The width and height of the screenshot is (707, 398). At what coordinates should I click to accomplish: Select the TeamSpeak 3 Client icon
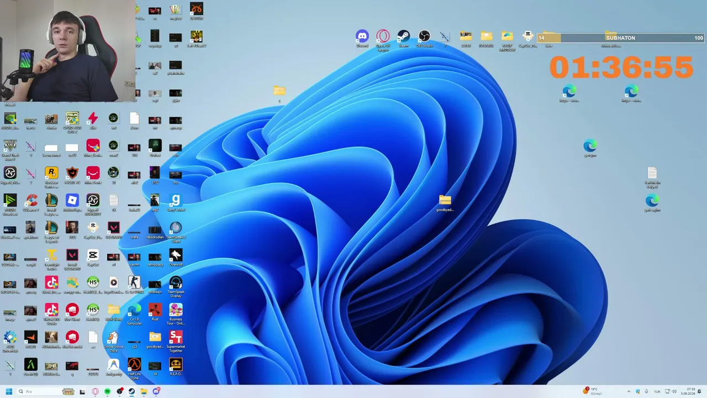pyautogui.click(x=176, y=232)
